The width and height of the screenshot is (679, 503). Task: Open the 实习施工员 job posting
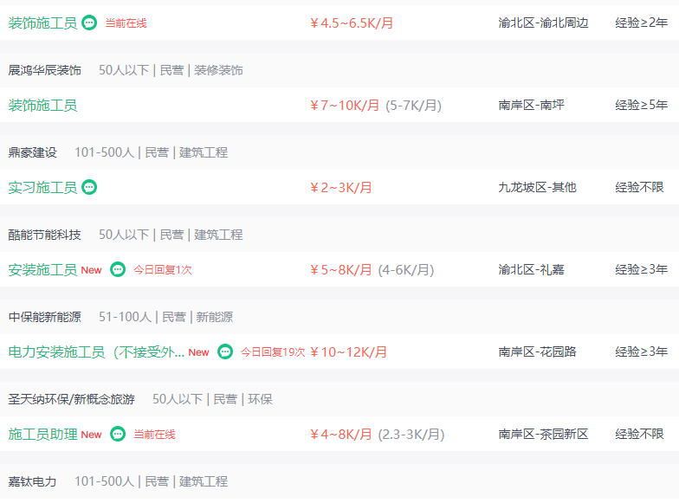(42, 187)
